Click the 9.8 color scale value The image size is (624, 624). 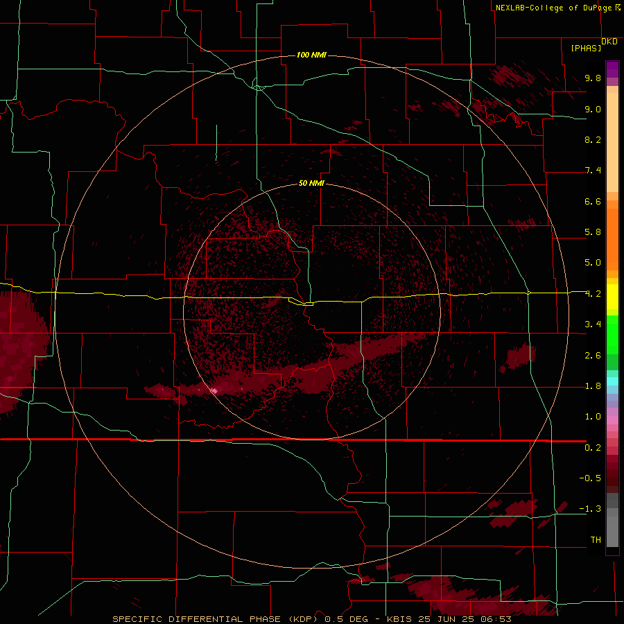coord(593,78)
